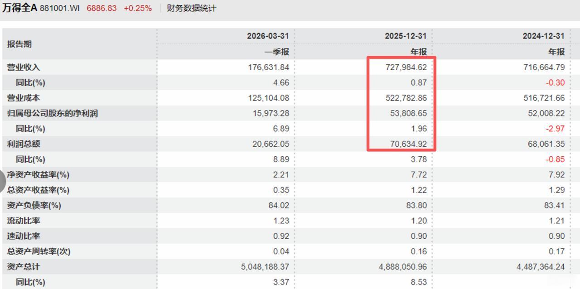Select the 总资产周转率(次) row label
This screenshot has width=580, height=289.
[x=39, y=252]
